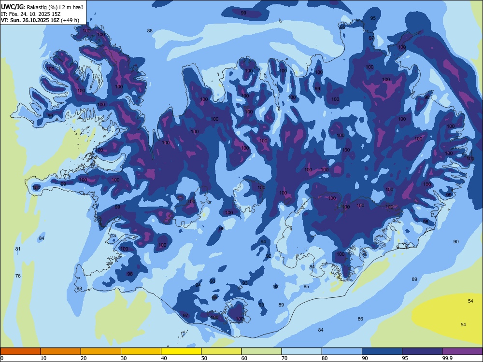483x362 pixels.
Task: Click the '81' humidity value off the west coast
Action: pos(18,249)
